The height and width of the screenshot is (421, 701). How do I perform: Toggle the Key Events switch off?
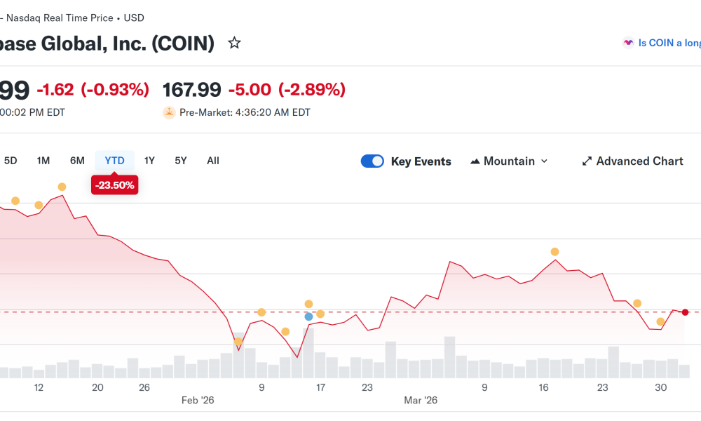pos(372,161)
